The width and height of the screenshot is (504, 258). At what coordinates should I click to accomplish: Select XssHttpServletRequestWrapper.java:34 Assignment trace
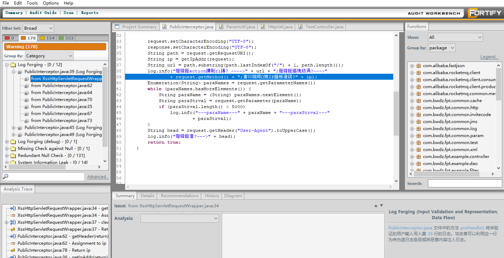click(63, 215)
